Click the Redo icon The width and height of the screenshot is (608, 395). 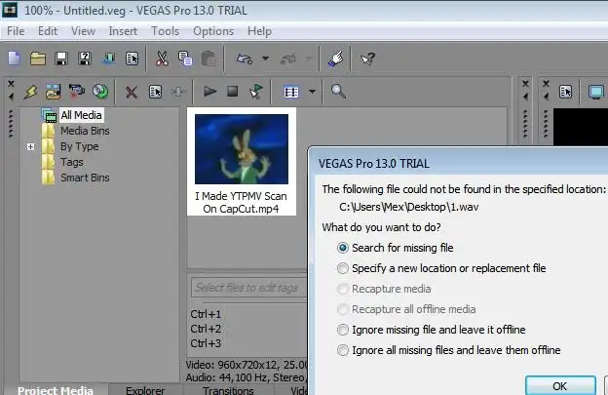288,59
